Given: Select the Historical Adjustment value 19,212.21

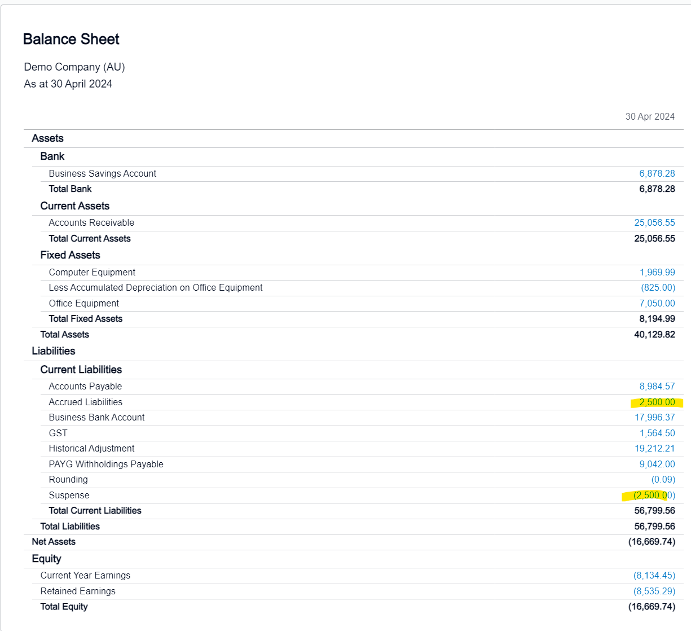Looking at the screenshot, I should (x=655, y=448).
